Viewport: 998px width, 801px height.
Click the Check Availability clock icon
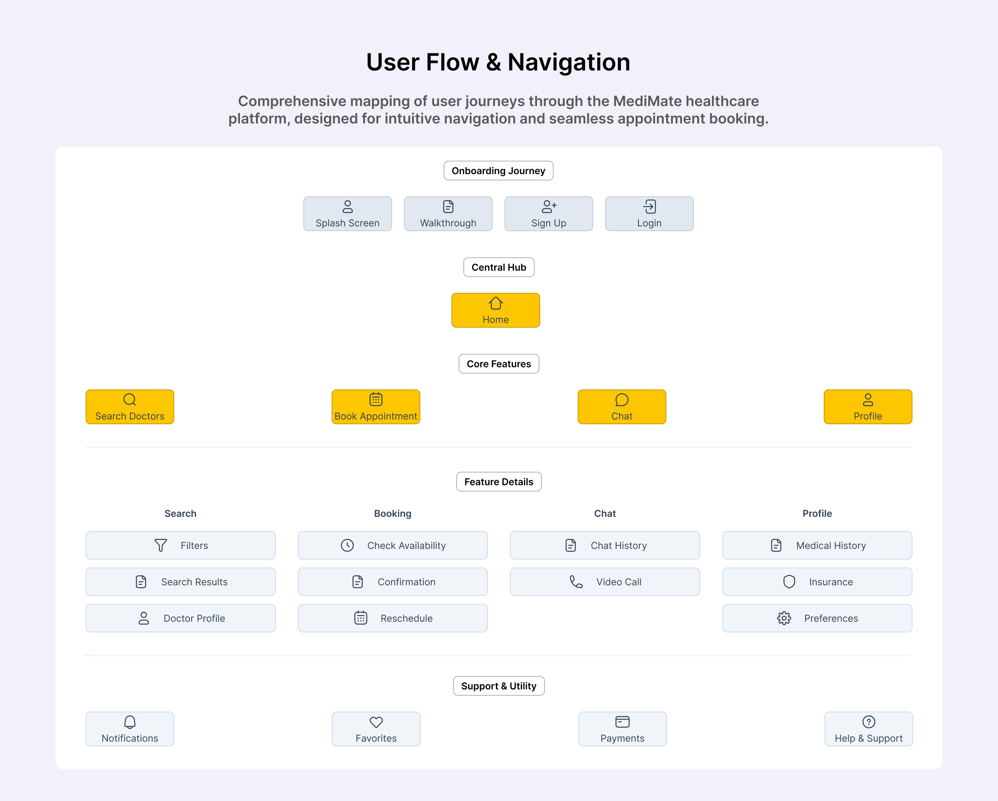pos(347,545)
